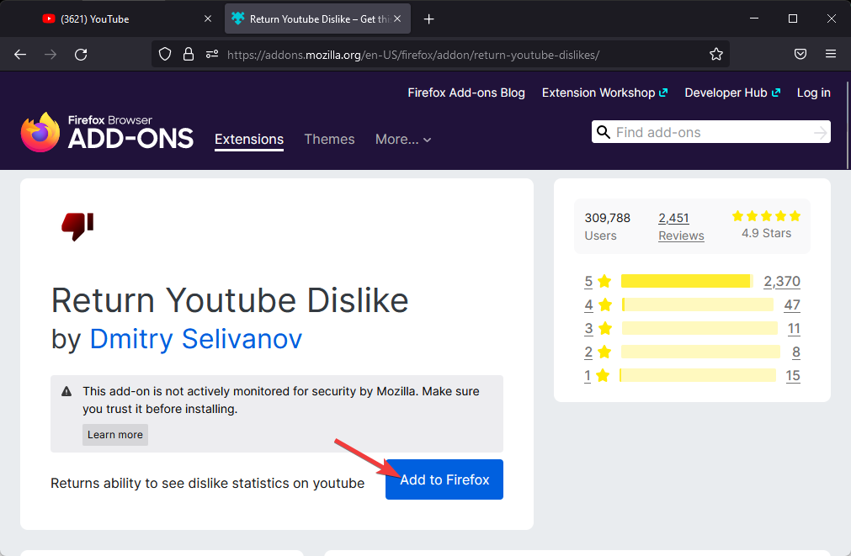The image size is (851, 556).
Task: Click the Add to Firefox button
Action: (x=444, y=479)
